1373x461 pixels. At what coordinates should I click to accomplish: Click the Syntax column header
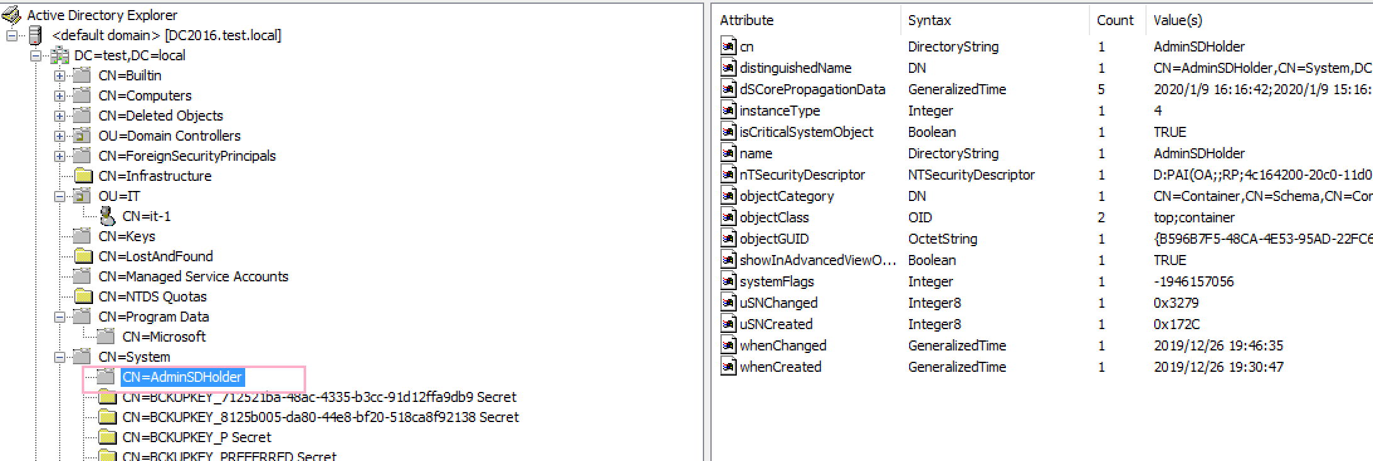929,20
